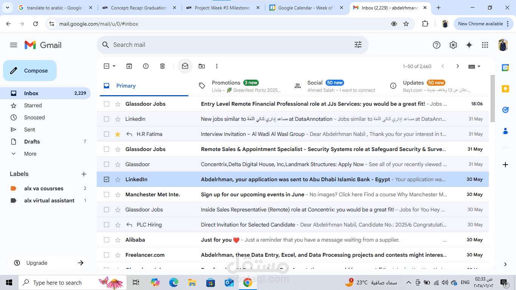
Task: Open File Explorer from taskbar
Action: pyautogui.click(x=192, y=282)
